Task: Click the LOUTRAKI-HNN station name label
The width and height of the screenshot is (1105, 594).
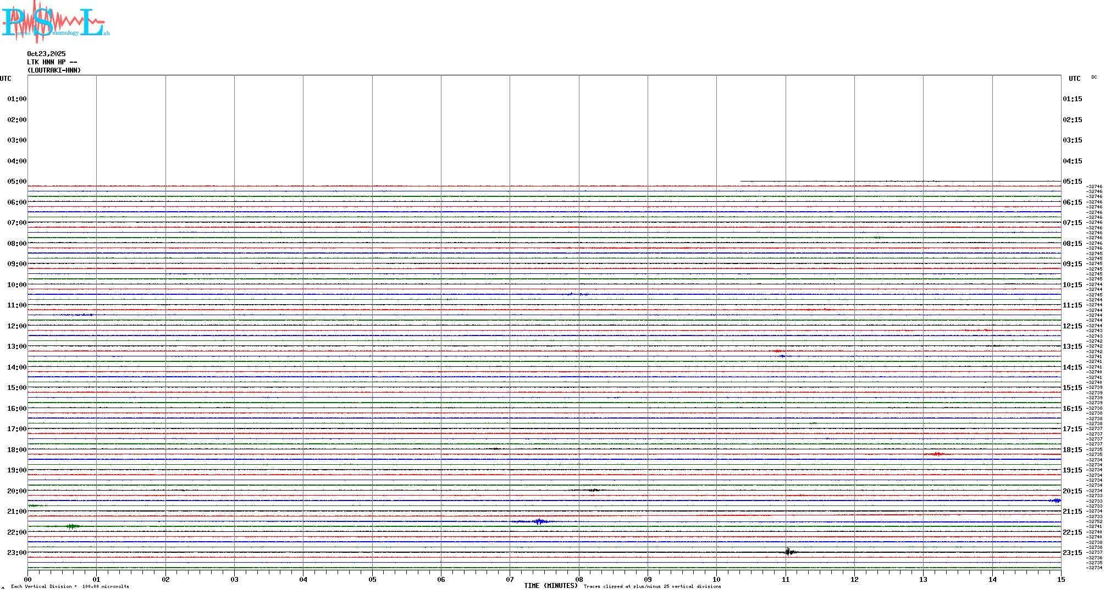Action: tap(54, 70)
